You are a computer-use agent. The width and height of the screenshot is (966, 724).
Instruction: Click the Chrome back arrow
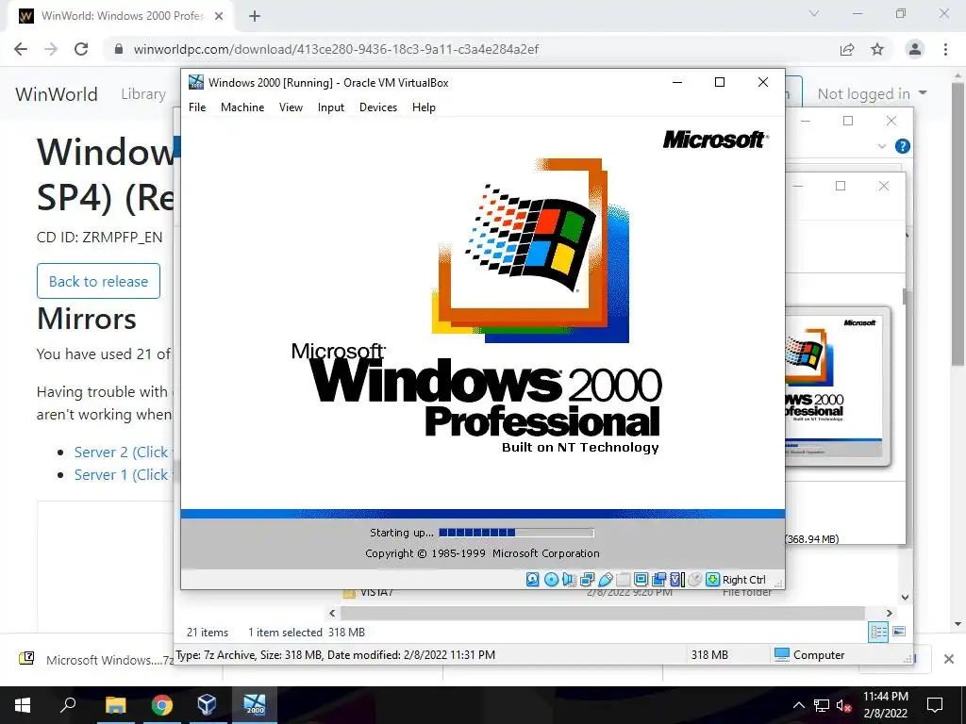(21, 49)
